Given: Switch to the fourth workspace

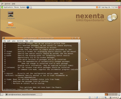Looking at the screenshot, I should (x=116, y=94).
